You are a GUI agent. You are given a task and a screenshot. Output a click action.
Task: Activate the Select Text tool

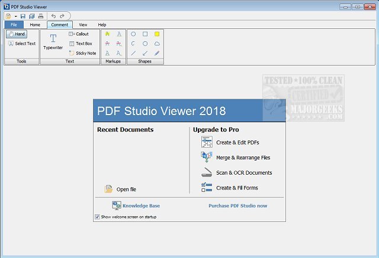[x=22, y=44]
